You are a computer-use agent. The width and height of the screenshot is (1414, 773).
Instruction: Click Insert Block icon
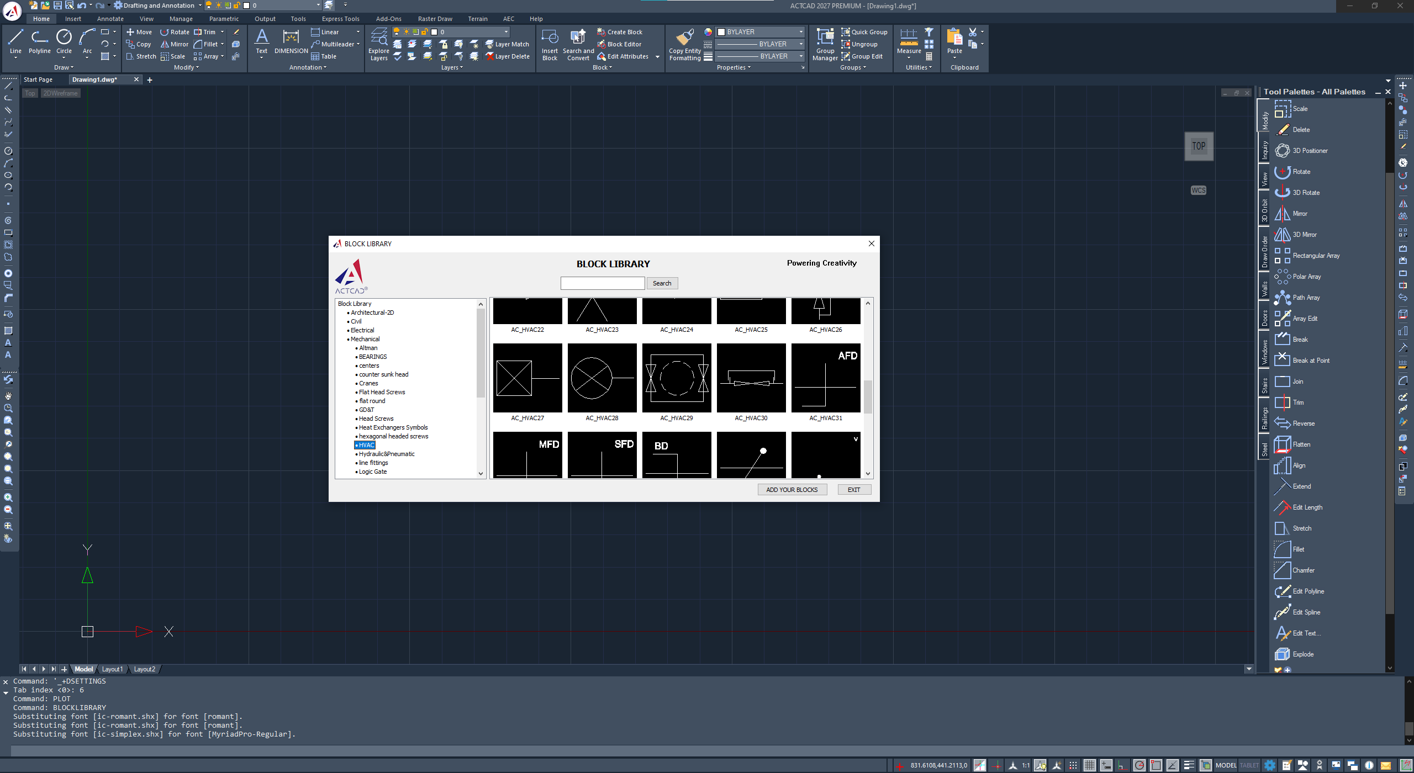(550, 44)
